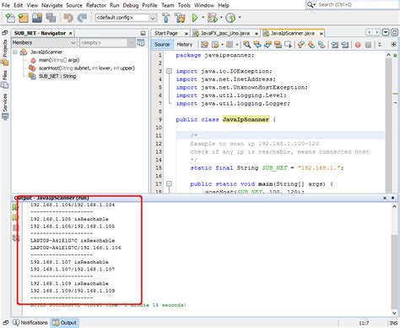Collapse the JavaIpScanner tree node
400x328 pixels.
pos(15,52)
